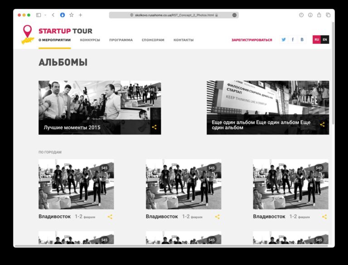This screenshot has height=265, width=348.
Task: Click the address bar URL field
Action: tap(174, 15)
